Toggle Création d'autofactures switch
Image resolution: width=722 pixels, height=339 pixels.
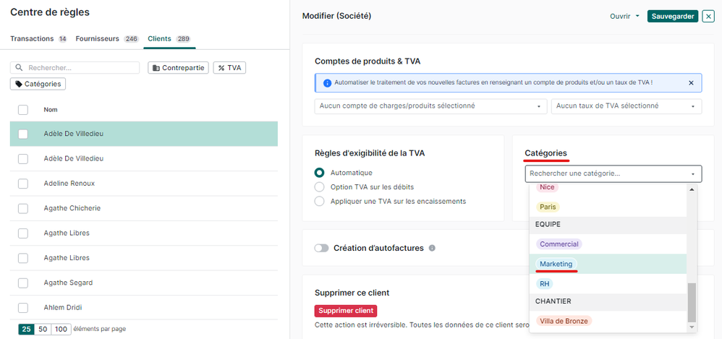tap(321, 248)
